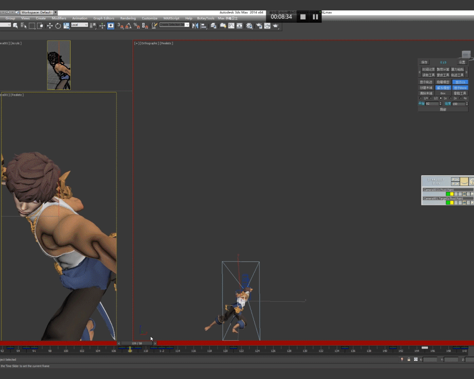474x379 pixels.
Task: Click yellow swatch under Camera001.Target's Pivot Point
Action: (x=452, y=203)
